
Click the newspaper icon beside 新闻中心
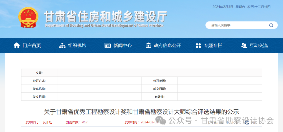pyautogui.click(x=108, y=45)
